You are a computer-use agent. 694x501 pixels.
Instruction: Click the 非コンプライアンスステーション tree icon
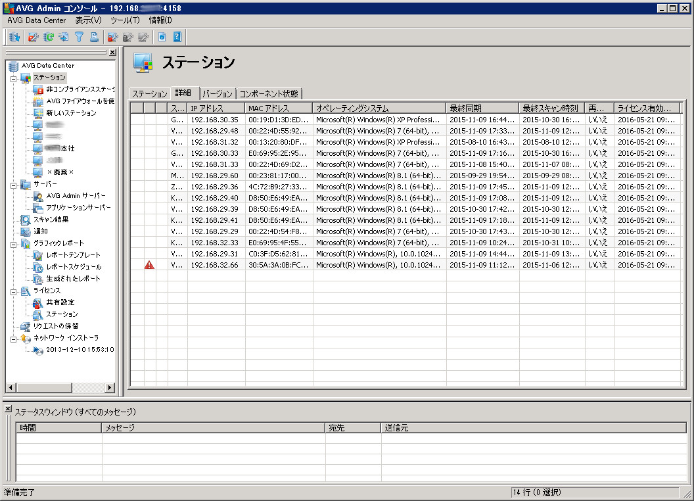[39, 89]
